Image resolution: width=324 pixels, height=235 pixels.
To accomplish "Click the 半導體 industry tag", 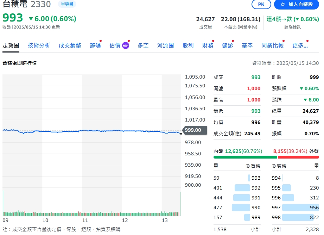I will coord(67,4).
